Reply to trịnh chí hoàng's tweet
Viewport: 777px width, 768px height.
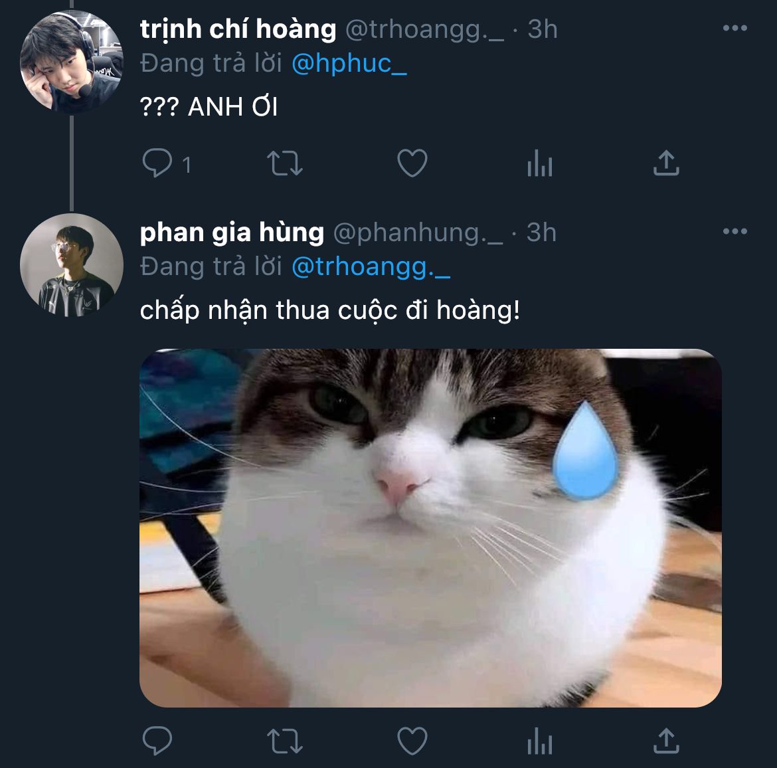tap(157, 163)
